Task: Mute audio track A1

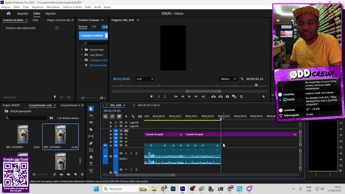Action: (126, 153)
